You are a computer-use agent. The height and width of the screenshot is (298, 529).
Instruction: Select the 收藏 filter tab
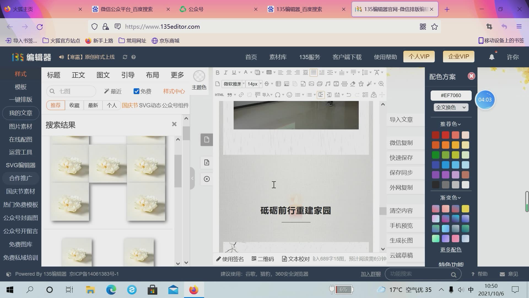74,105
